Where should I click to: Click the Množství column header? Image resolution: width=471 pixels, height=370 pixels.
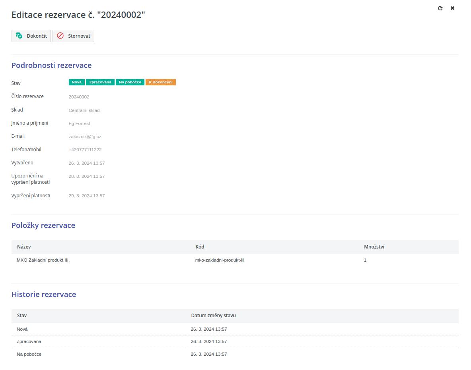[x=374, y=247]
